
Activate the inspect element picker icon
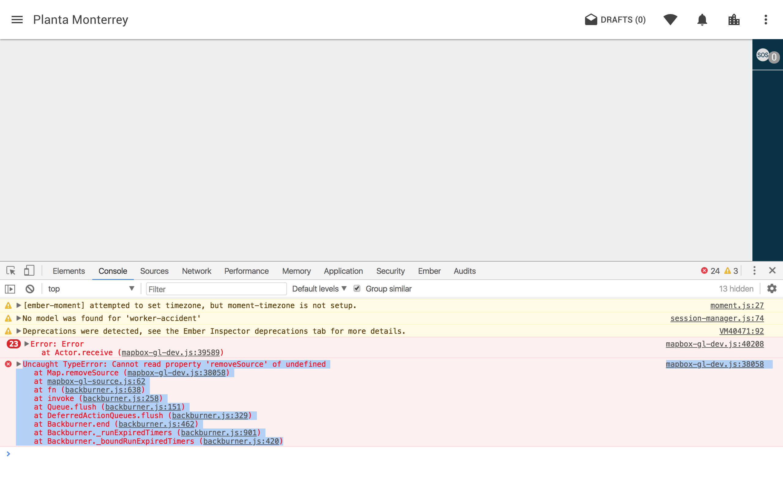tap(11, 271)
